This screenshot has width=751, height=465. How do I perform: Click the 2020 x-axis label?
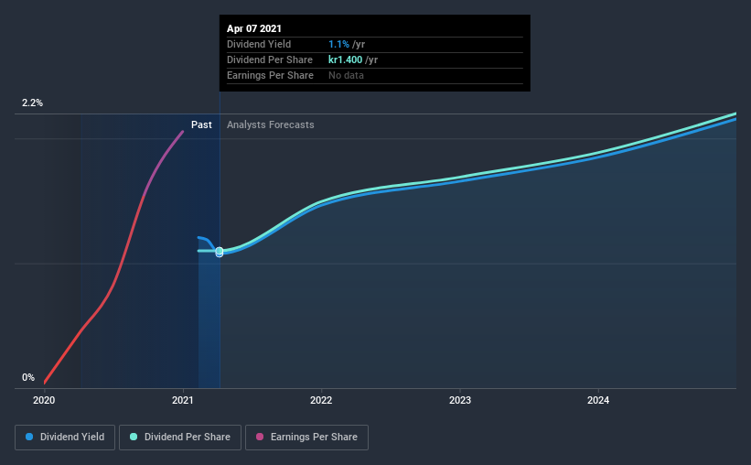[44, 400]
